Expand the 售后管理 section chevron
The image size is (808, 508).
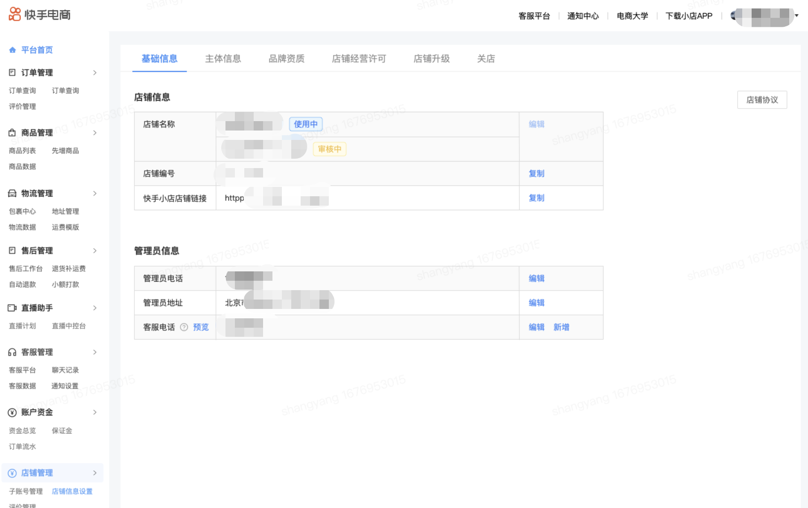click(95, 251)
